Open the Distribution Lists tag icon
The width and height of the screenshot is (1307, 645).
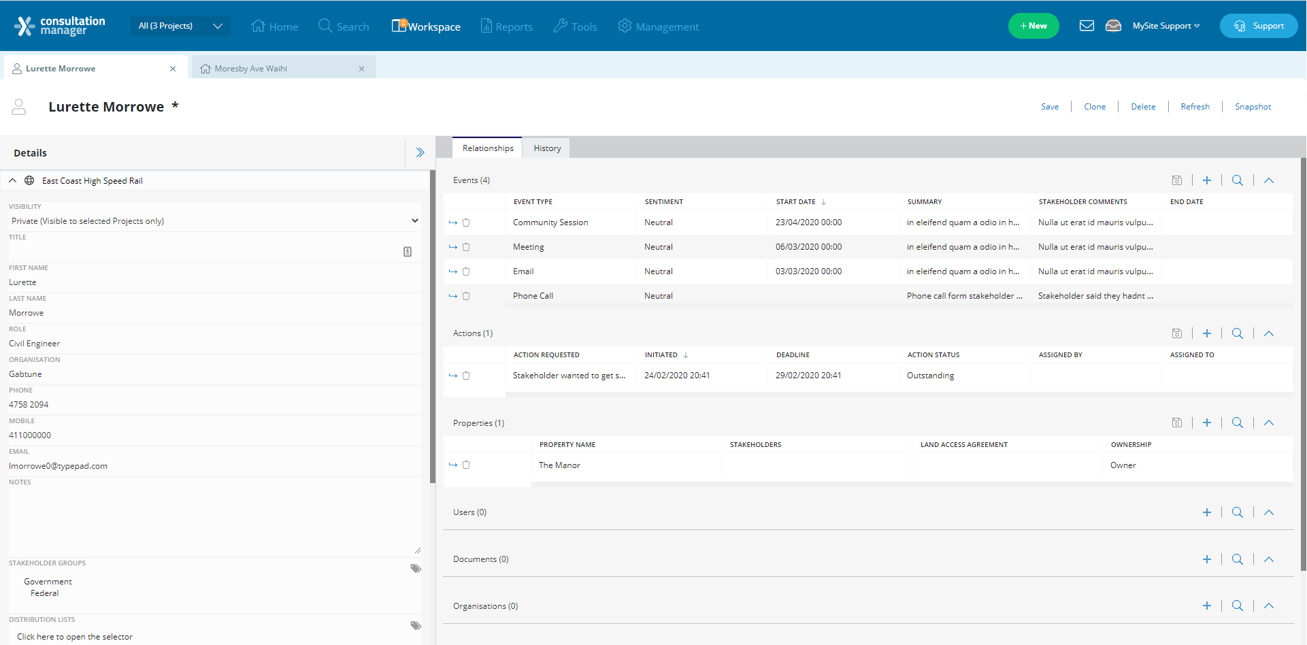coord(416,625)
